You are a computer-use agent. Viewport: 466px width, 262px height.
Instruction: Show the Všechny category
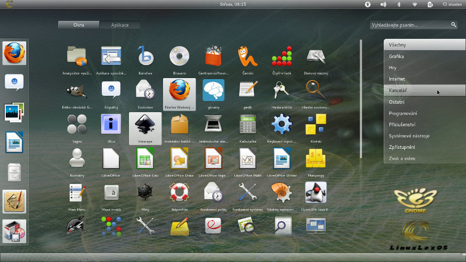425,45
